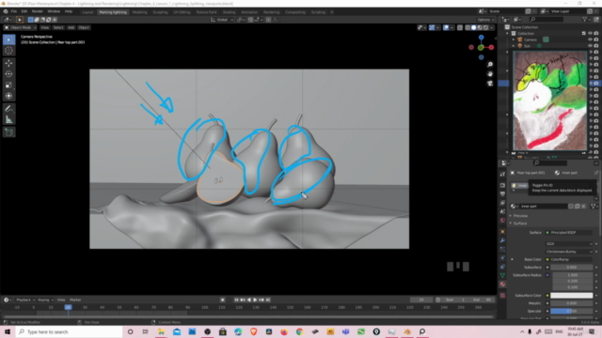Open the shading options dropdown arrow
This screenshot has width=602, height=338.
[491, 27]
